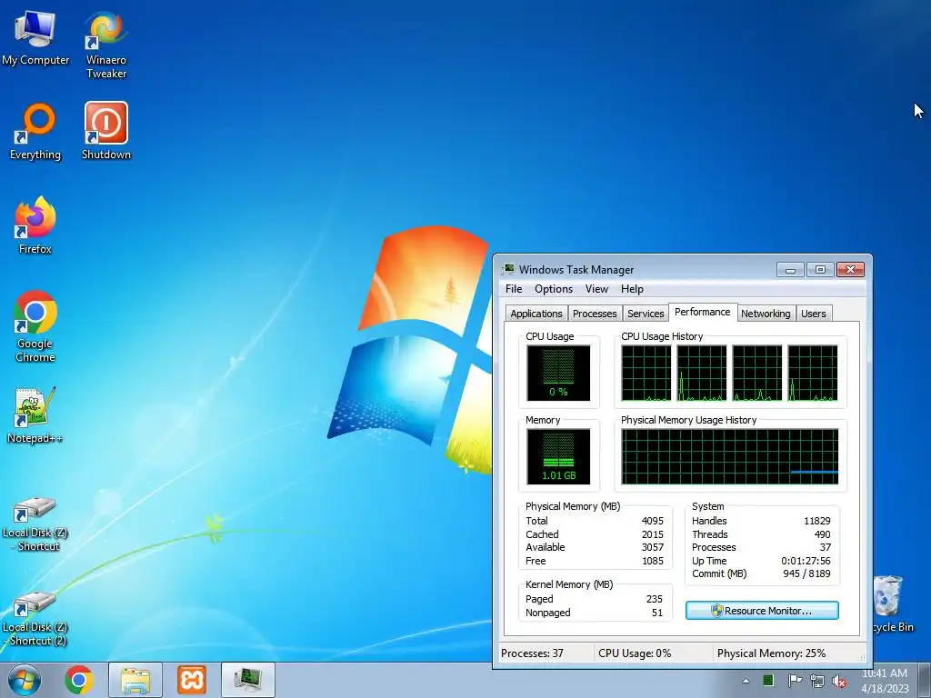This screenshot has width=931, height=698.
Task: Click the Total memory value 4095
Action: (x=653, y=521)
